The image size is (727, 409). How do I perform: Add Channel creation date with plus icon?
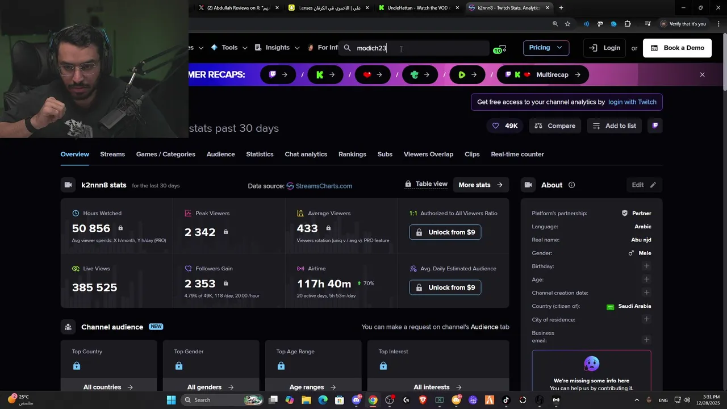pyautogui.click(x=646, y=293)
